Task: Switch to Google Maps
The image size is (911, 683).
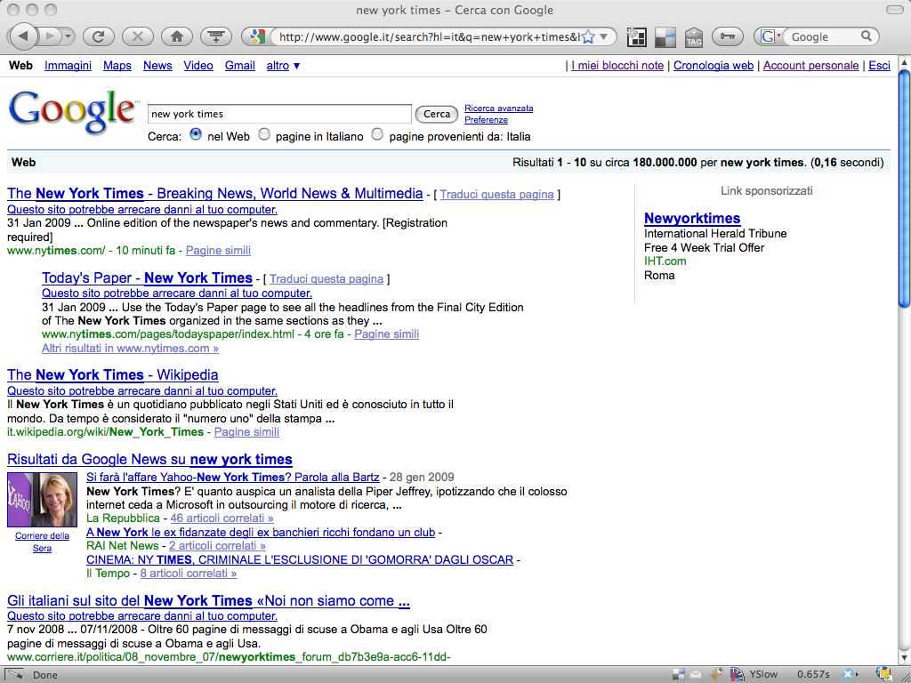Action: click(x=117, y=66)
